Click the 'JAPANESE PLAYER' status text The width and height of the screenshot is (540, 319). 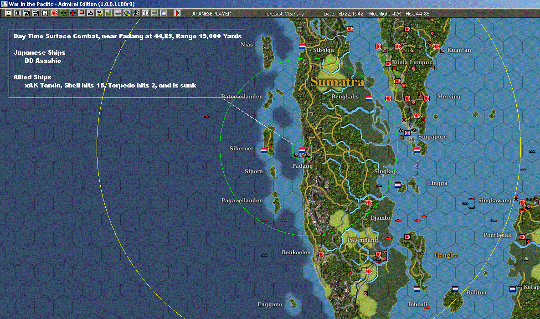[x=211, y=14]
